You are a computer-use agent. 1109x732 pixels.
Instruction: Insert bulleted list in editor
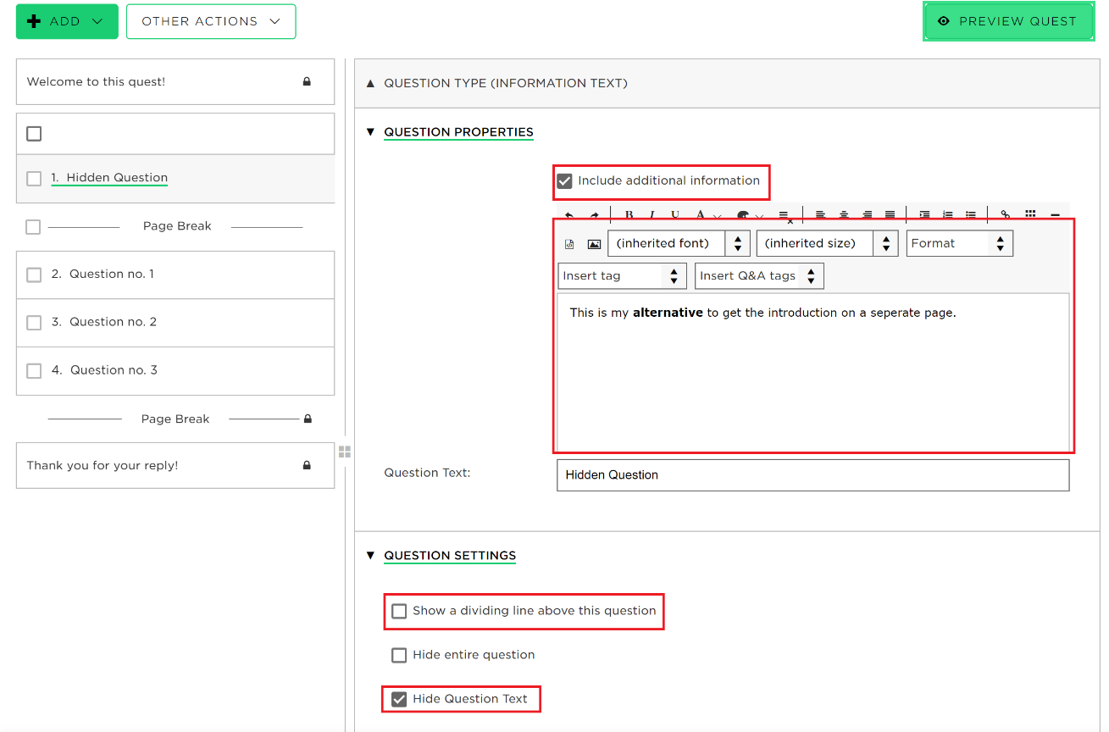pyautogui.click(x=971, y=215)
